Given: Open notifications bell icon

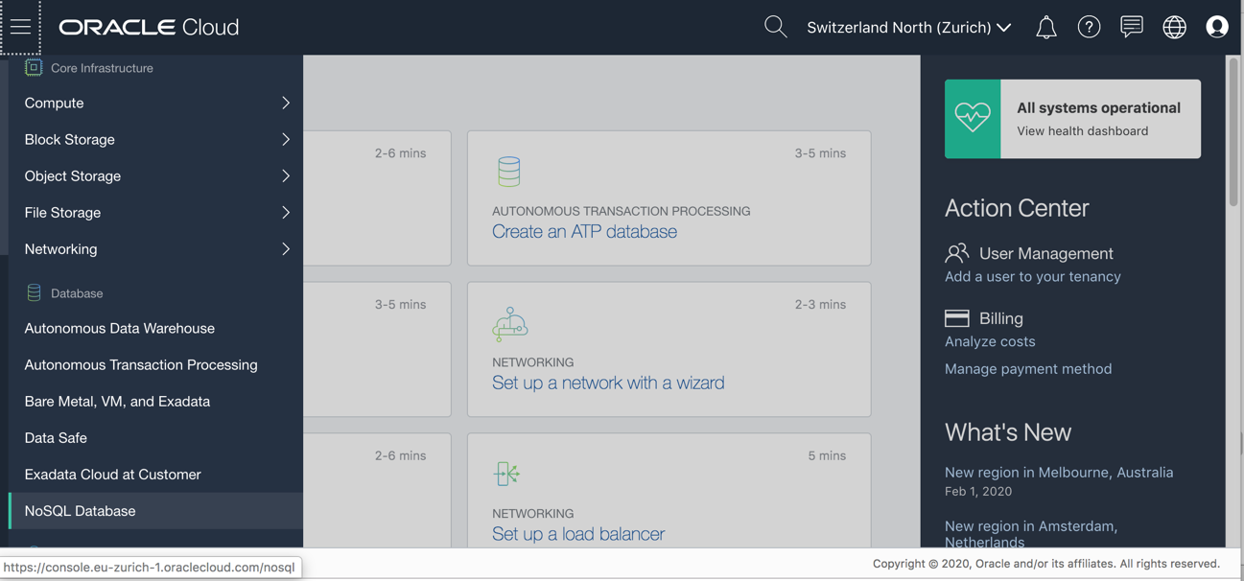Looking at the screenshot, I should [1045, 28].
